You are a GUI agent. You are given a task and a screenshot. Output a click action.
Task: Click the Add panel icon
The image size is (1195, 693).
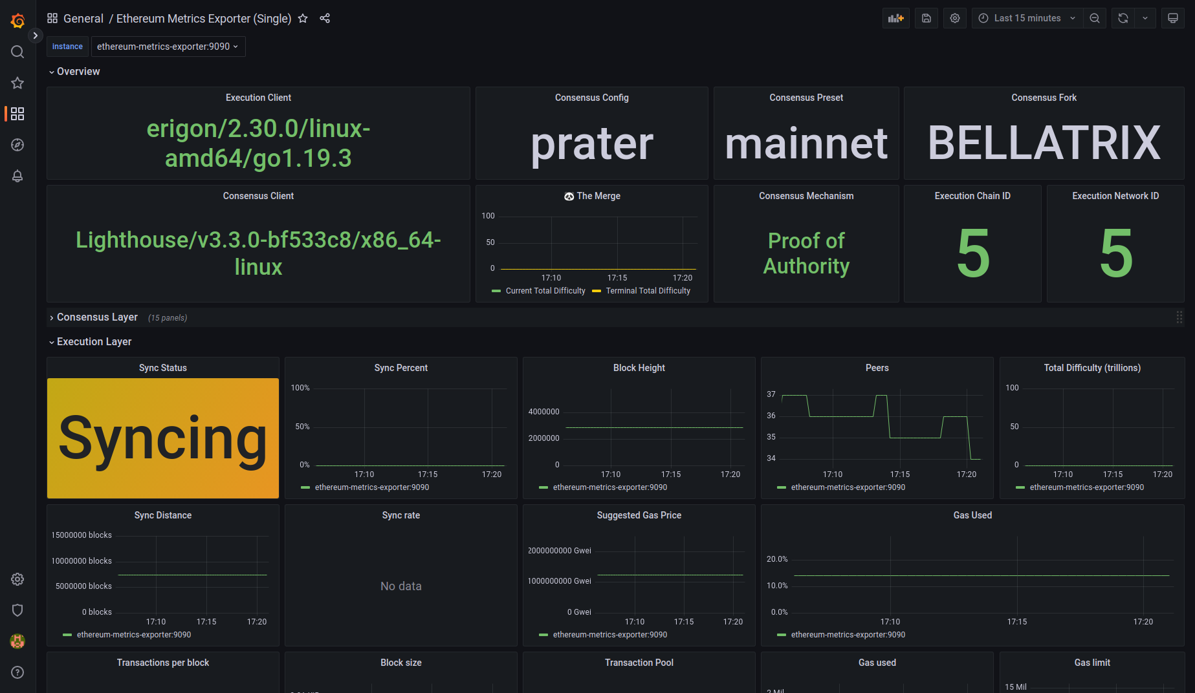point(896,18)
